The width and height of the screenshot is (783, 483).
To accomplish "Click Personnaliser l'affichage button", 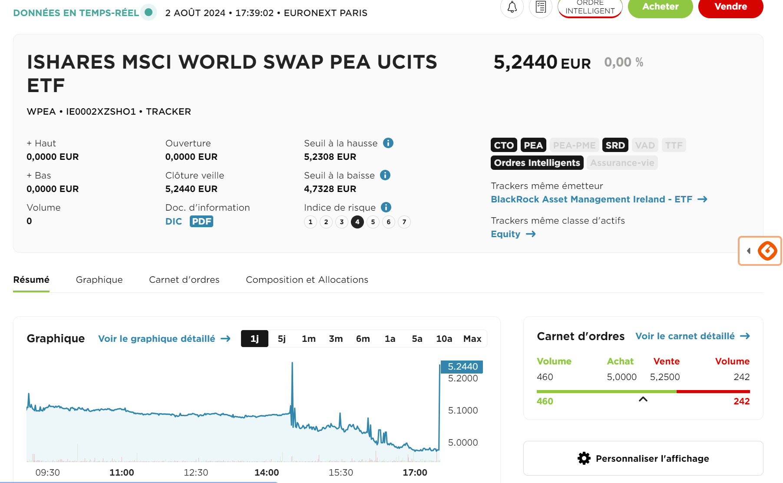I will (643, 458).
